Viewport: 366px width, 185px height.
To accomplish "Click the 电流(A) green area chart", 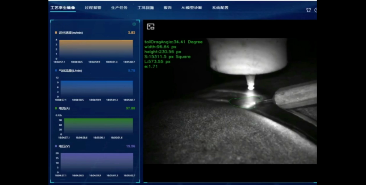I will pyautogui.click(x=98, y=126).
